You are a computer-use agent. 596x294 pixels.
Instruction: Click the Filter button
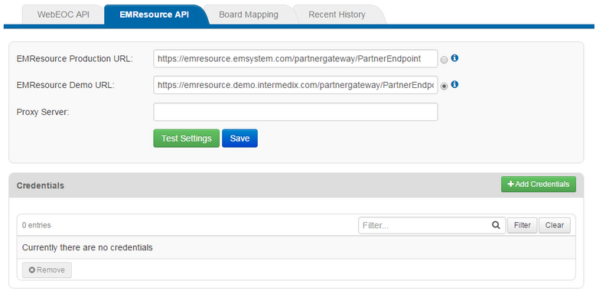point(523,226)
